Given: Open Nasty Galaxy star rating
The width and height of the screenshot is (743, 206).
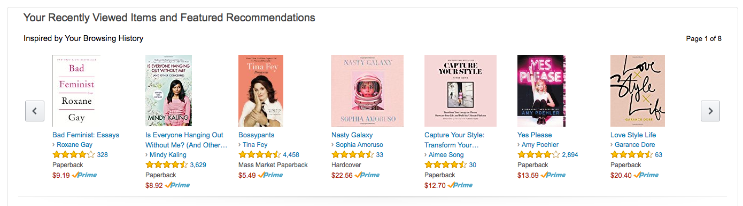Looking at the screenshot, I should tap(353, 155).
